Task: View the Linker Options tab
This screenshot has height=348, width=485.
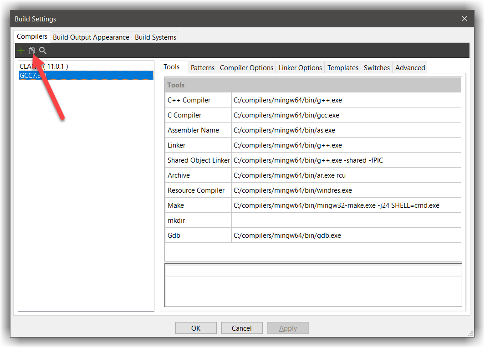Action: (300, 67)
